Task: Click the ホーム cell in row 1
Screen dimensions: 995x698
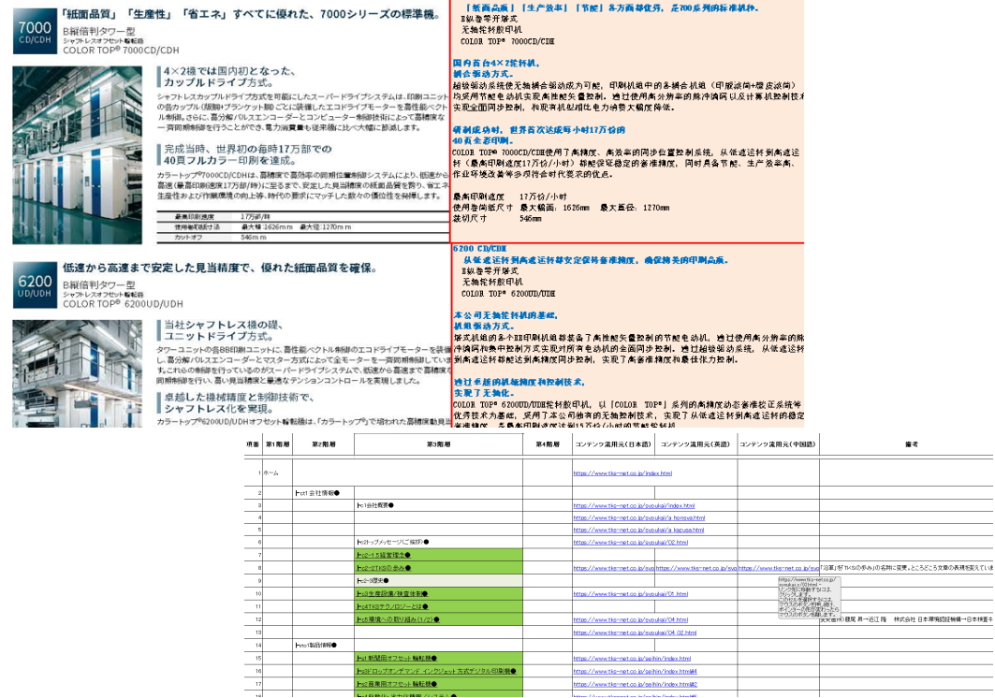Action: (270, 473)
